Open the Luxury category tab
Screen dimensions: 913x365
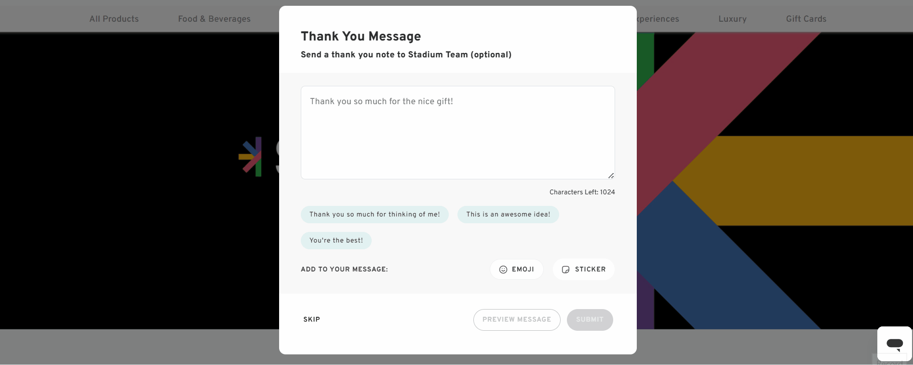click(x=732, y=19)
